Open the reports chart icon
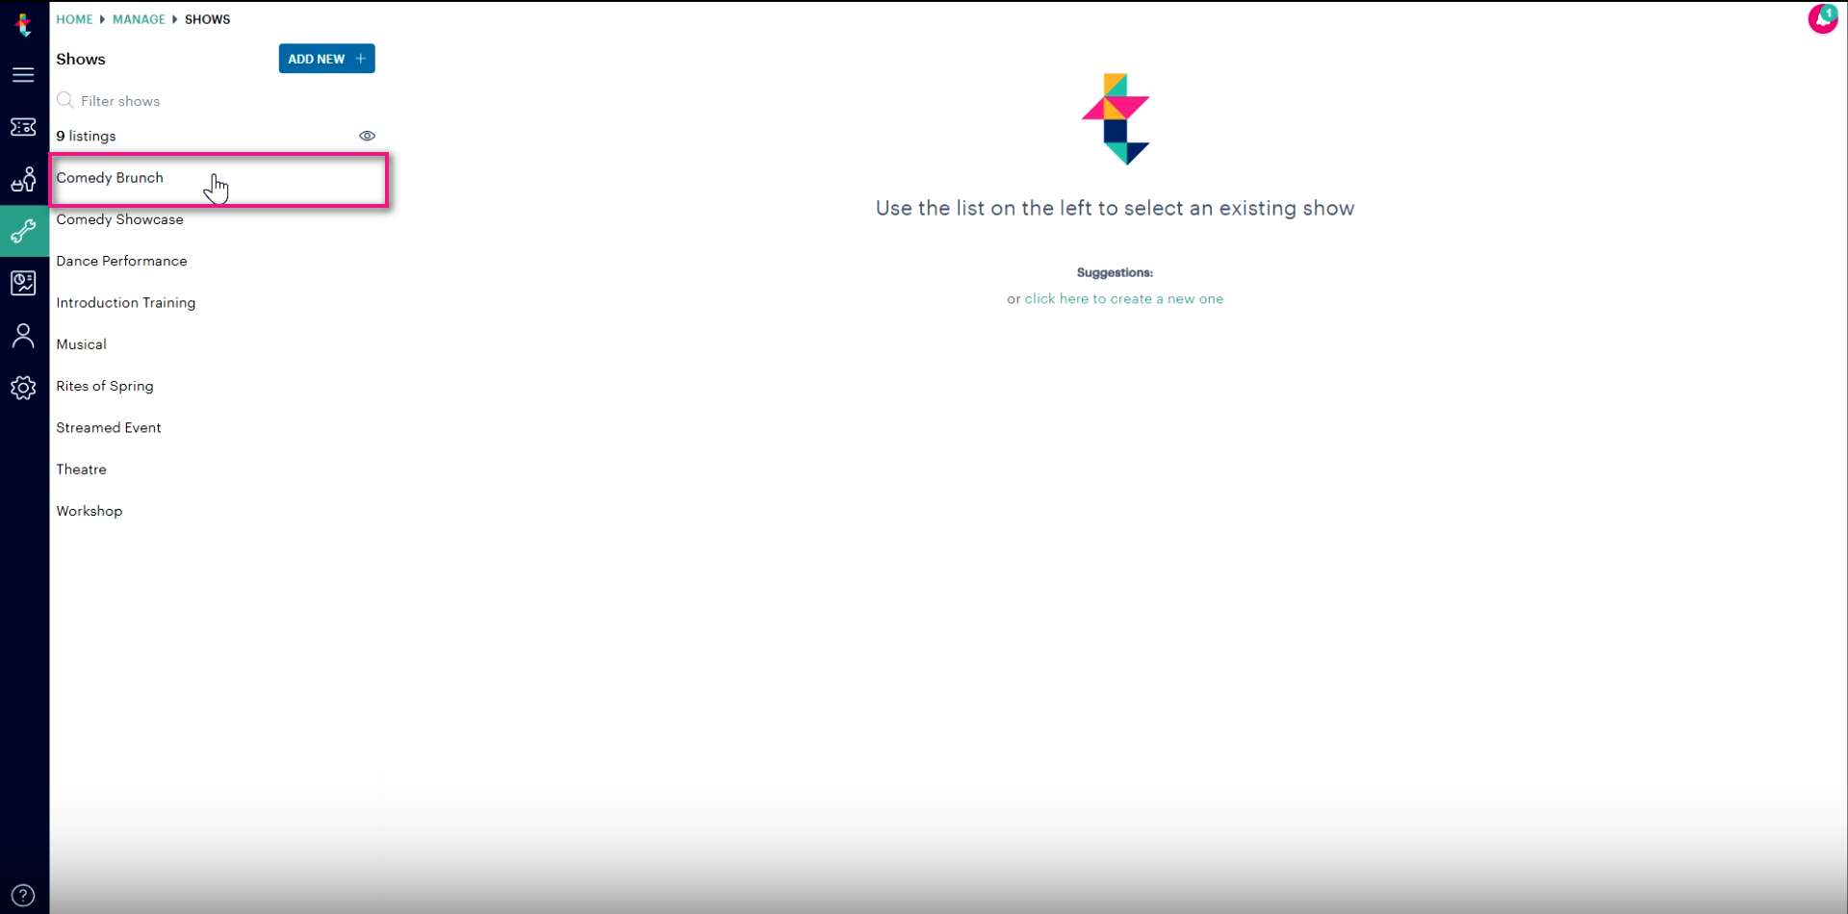Viewport: 1848px width, 914px height. (x=23, y=283)
